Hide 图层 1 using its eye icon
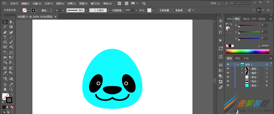274x114 pixels. [x=228, y=64]
